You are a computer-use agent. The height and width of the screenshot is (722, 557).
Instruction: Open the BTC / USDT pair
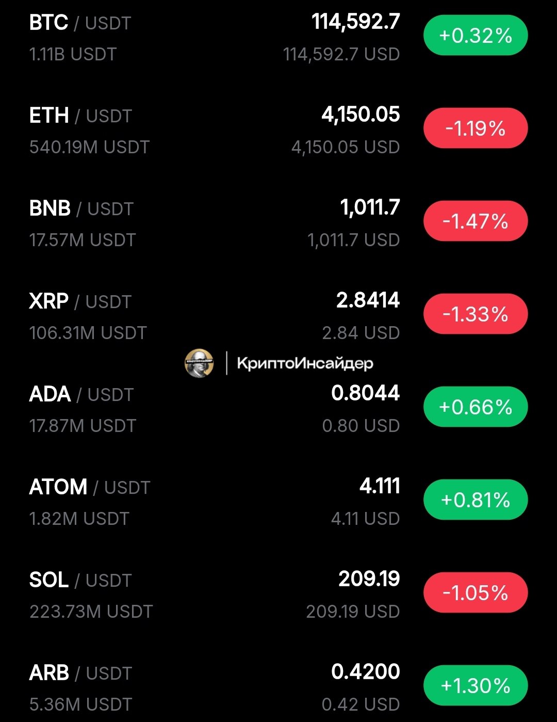(x=80, y=23)
